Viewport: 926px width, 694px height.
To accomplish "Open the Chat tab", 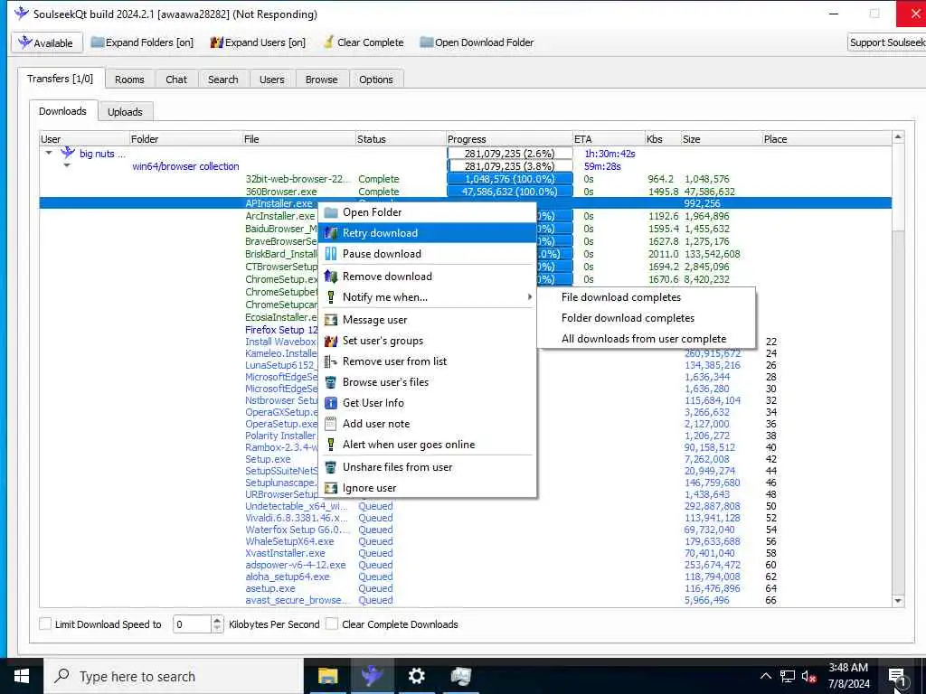I will pos(176,80).
